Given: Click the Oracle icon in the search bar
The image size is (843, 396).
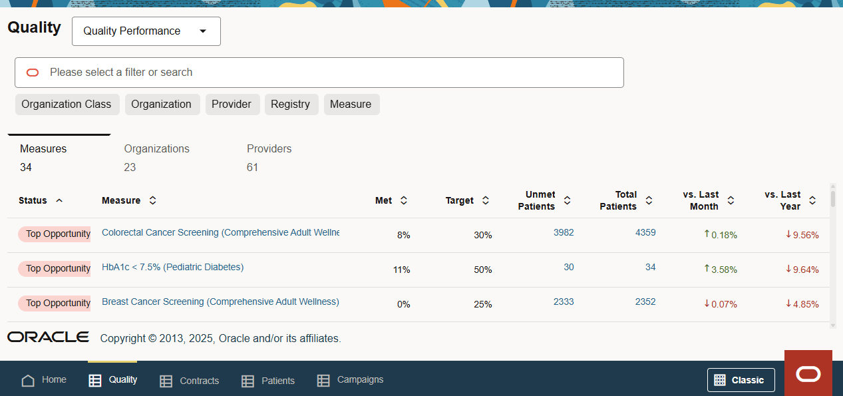Looking at the screenshot, I should tap(33, 72).
